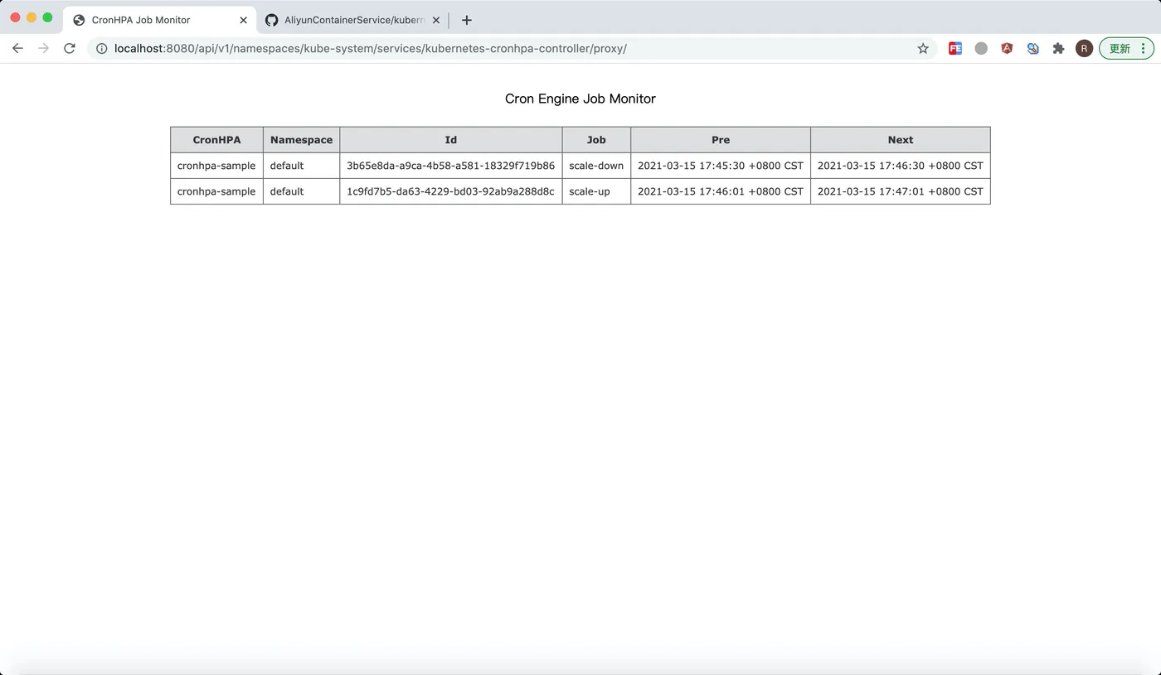Switch to the AliyunContainerService GitHub tab

click(x=352, y=20)
